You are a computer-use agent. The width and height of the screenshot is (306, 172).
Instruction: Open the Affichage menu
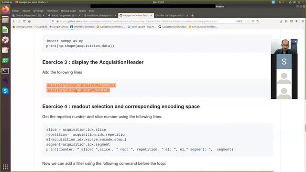click(38, 11)
